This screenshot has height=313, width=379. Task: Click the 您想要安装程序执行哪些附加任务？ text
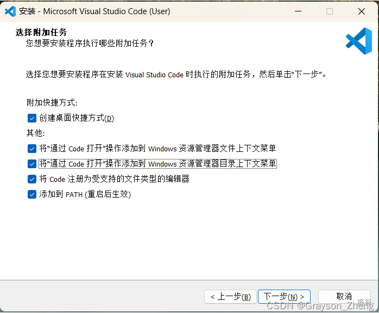click(x=90, y=44)
